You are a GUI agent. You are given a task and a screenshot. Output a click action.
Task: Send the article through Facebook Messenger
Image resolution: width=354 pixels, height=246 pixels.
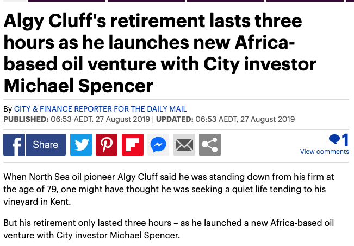(x=158, y=145)
